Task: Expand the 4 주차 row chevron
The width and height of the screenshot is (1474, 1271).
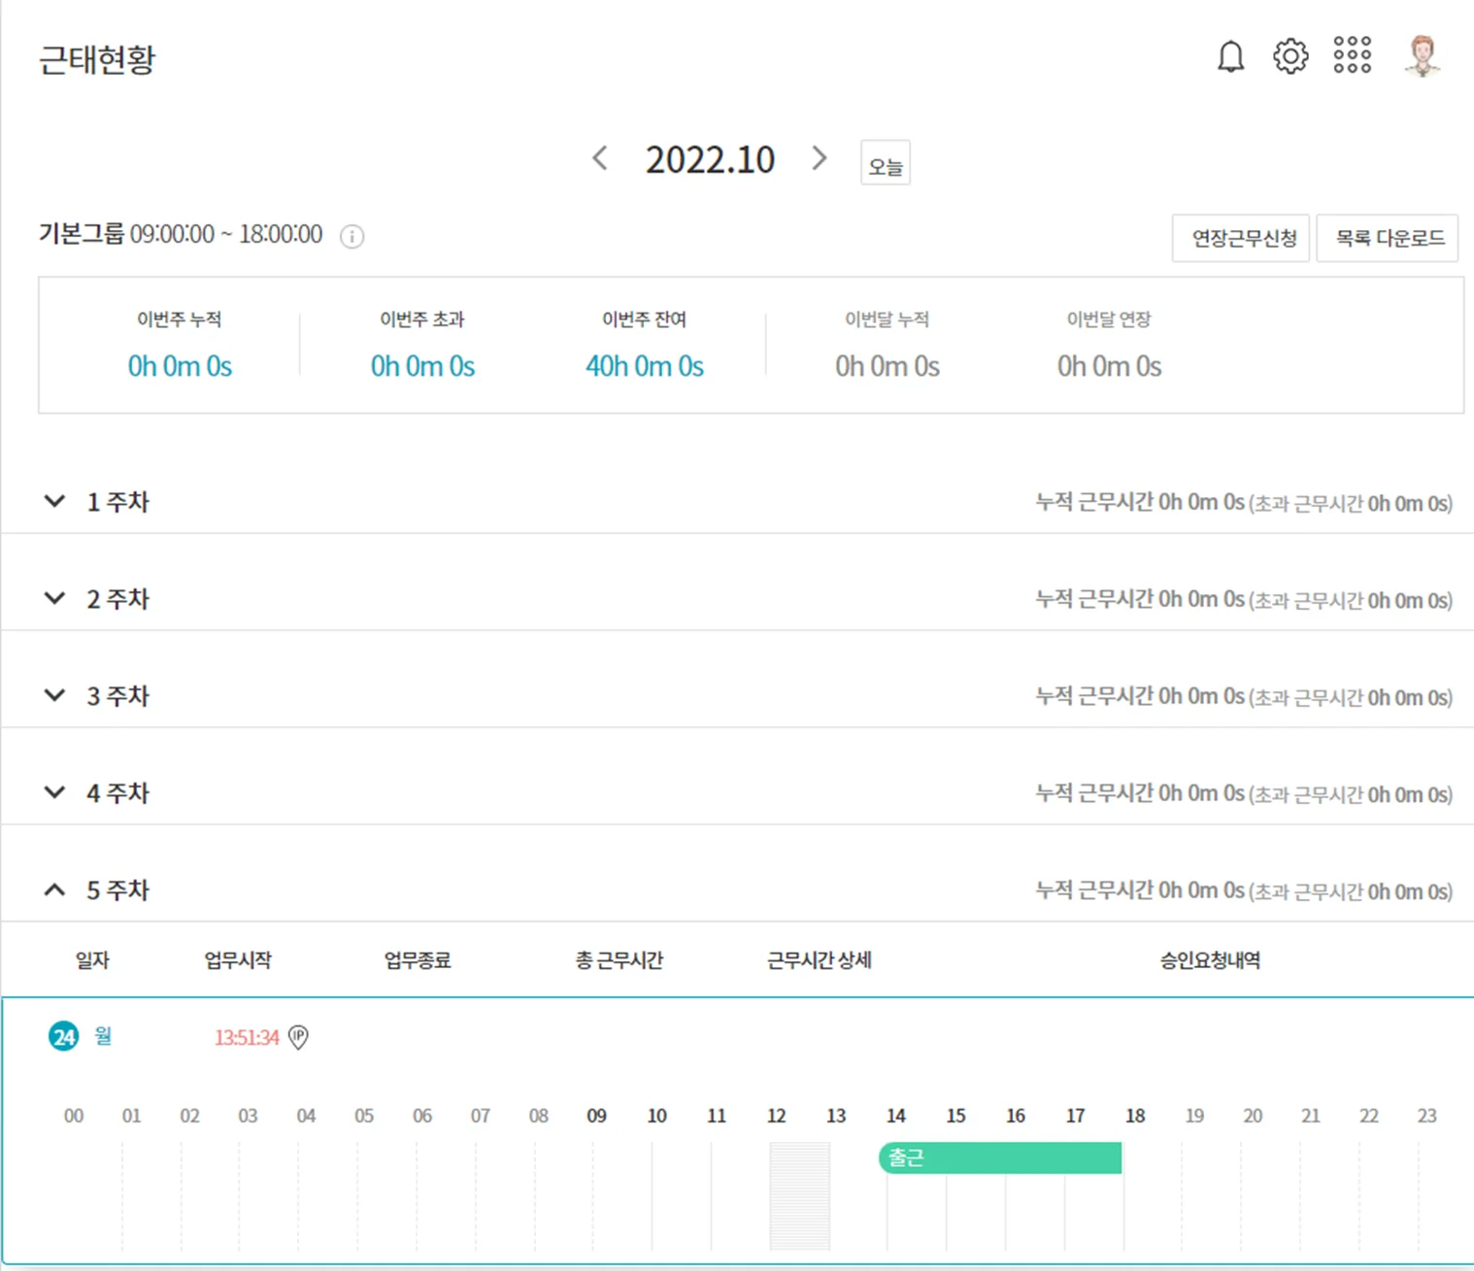Action: click(x=55, y=792)
